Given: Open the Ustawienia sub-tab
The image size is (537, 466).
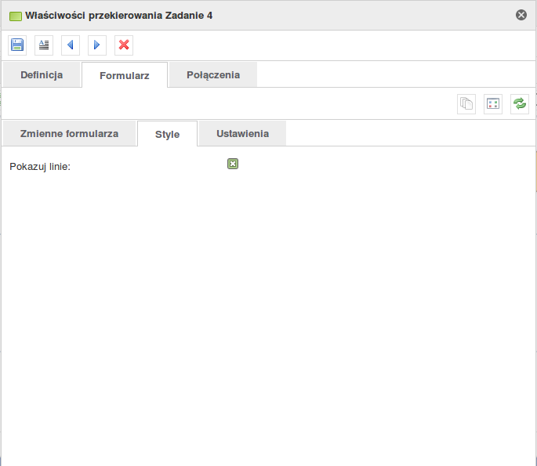Looking at the screenshot, I should [x=242, y=133].
